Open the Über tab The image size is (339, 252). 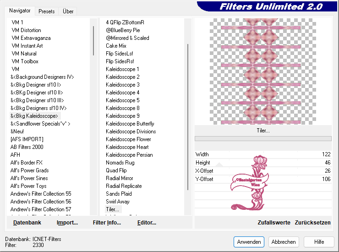point(68,11)
